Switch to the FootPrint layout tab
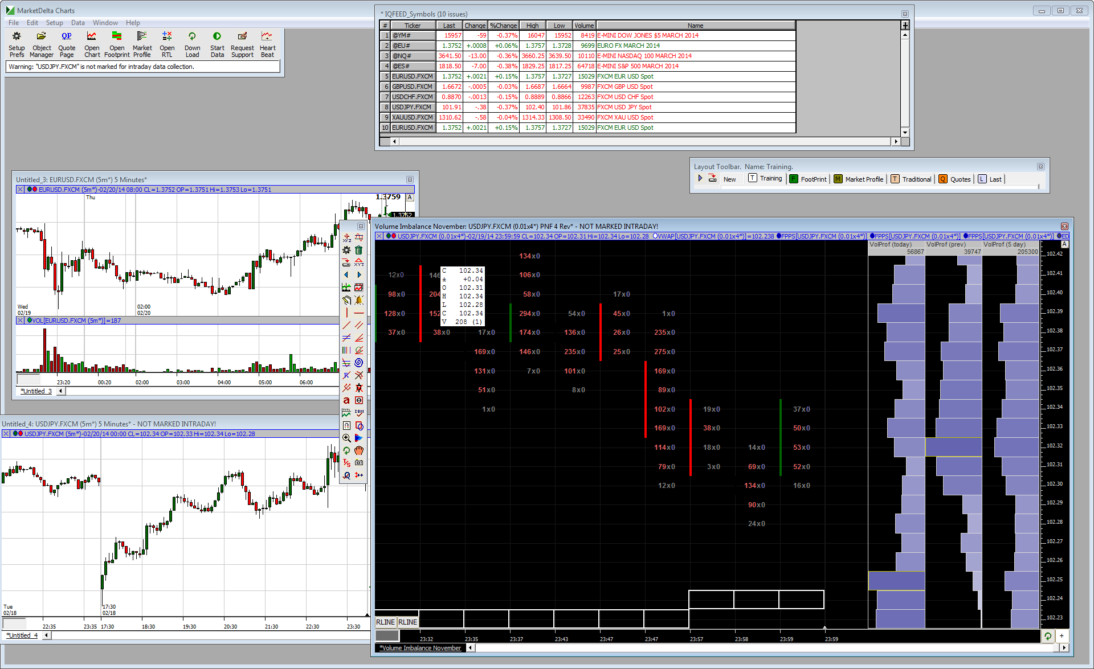Image resolution: width=1094 pixels, height=669 pixels. 808,179
